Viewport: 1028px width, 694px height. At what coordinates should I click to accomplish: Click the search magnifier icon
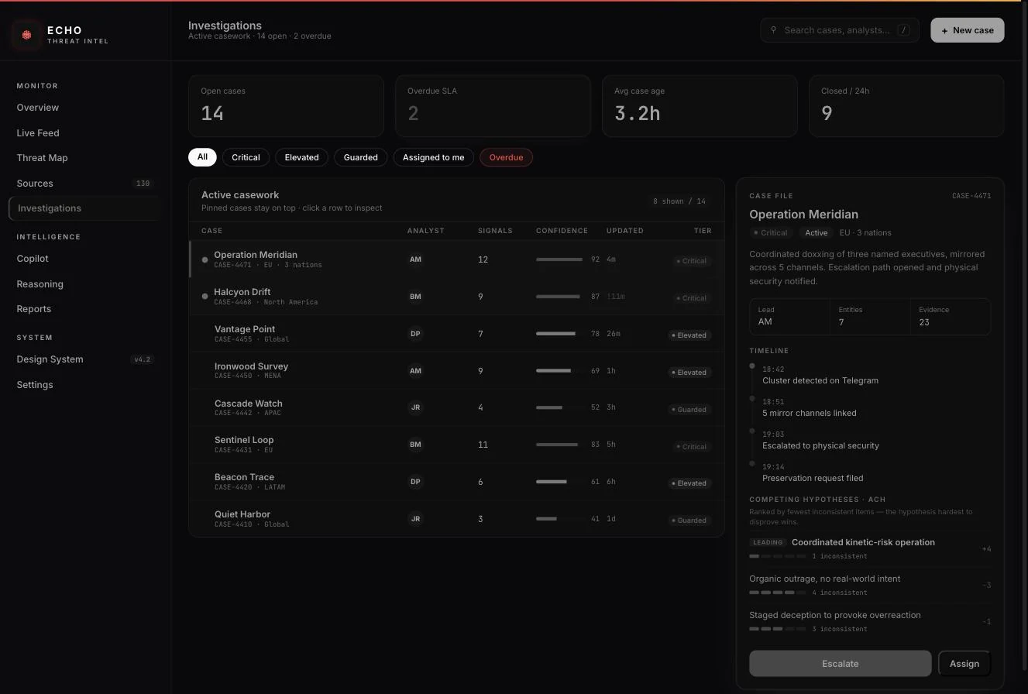[x=773, y=30]
